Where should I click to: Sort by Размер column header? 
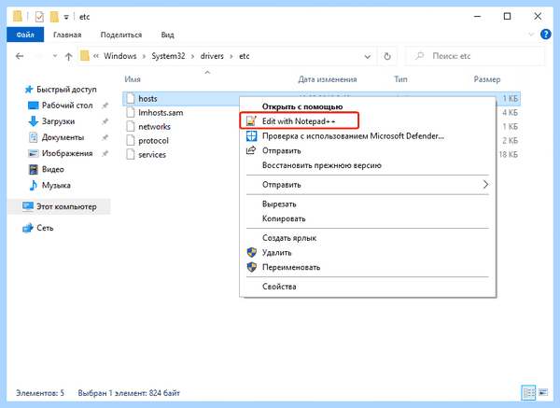[487, 79]
